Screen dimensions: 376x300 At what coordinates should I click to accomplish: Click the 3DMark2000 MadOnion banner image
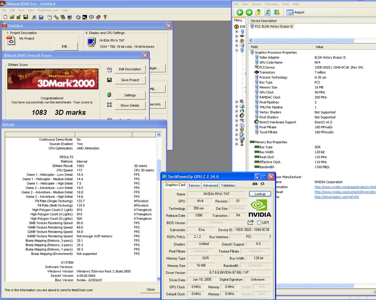[53, 79]
